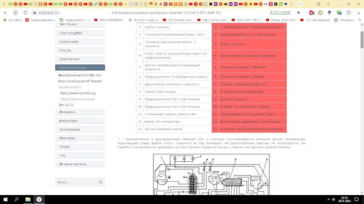Viewport: 364px width, 204px height.
Task: Open ECULite sidebar menu item
Action: tap(80, 50)
